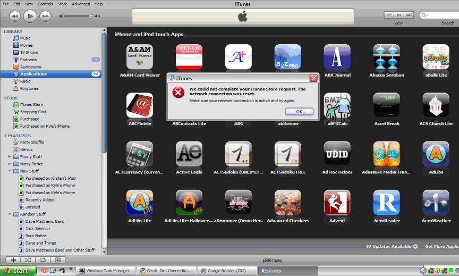Toggle shuffle playback button
The image size is (459, 276).
coord(28,260)
